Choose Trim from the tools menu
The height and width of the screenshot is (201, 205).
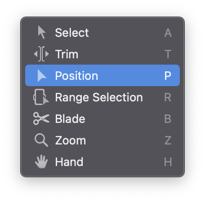[x=102, y=54]
